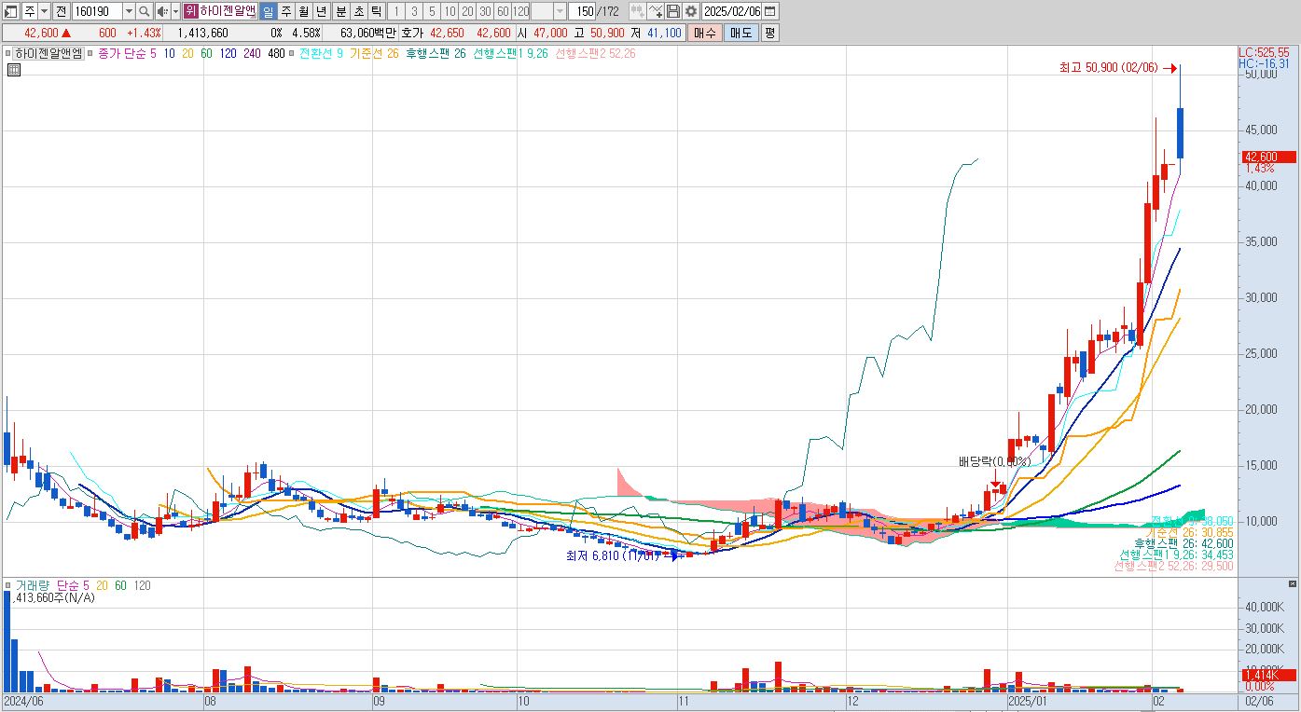Toggle the speaker sound icon

click(x=161, y=11)
